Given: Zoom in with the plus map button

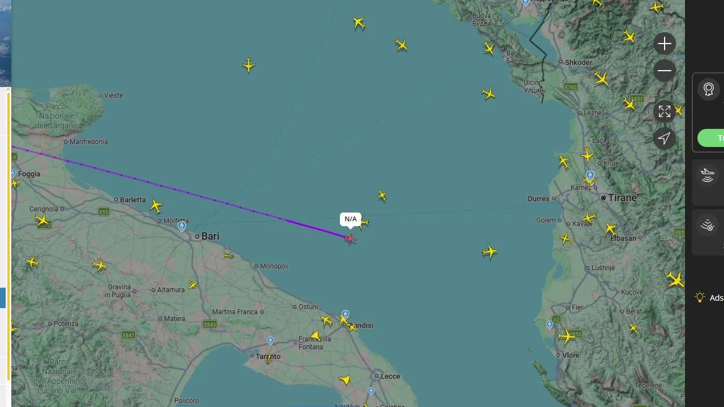Looking at the screenshot, I should point(665,44).
